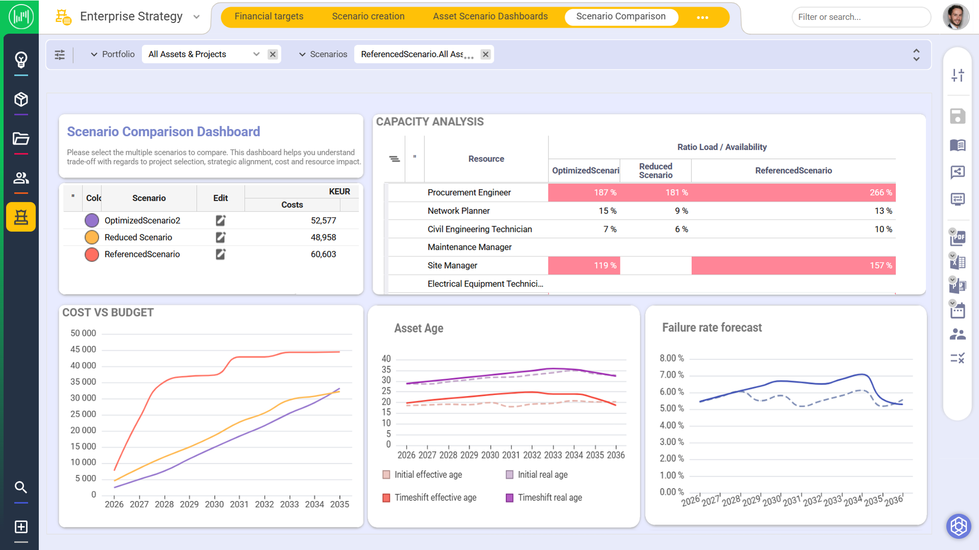The image size is (979, 550).
Task: Click the Filter or search field
Action: [x=861, y=17]
